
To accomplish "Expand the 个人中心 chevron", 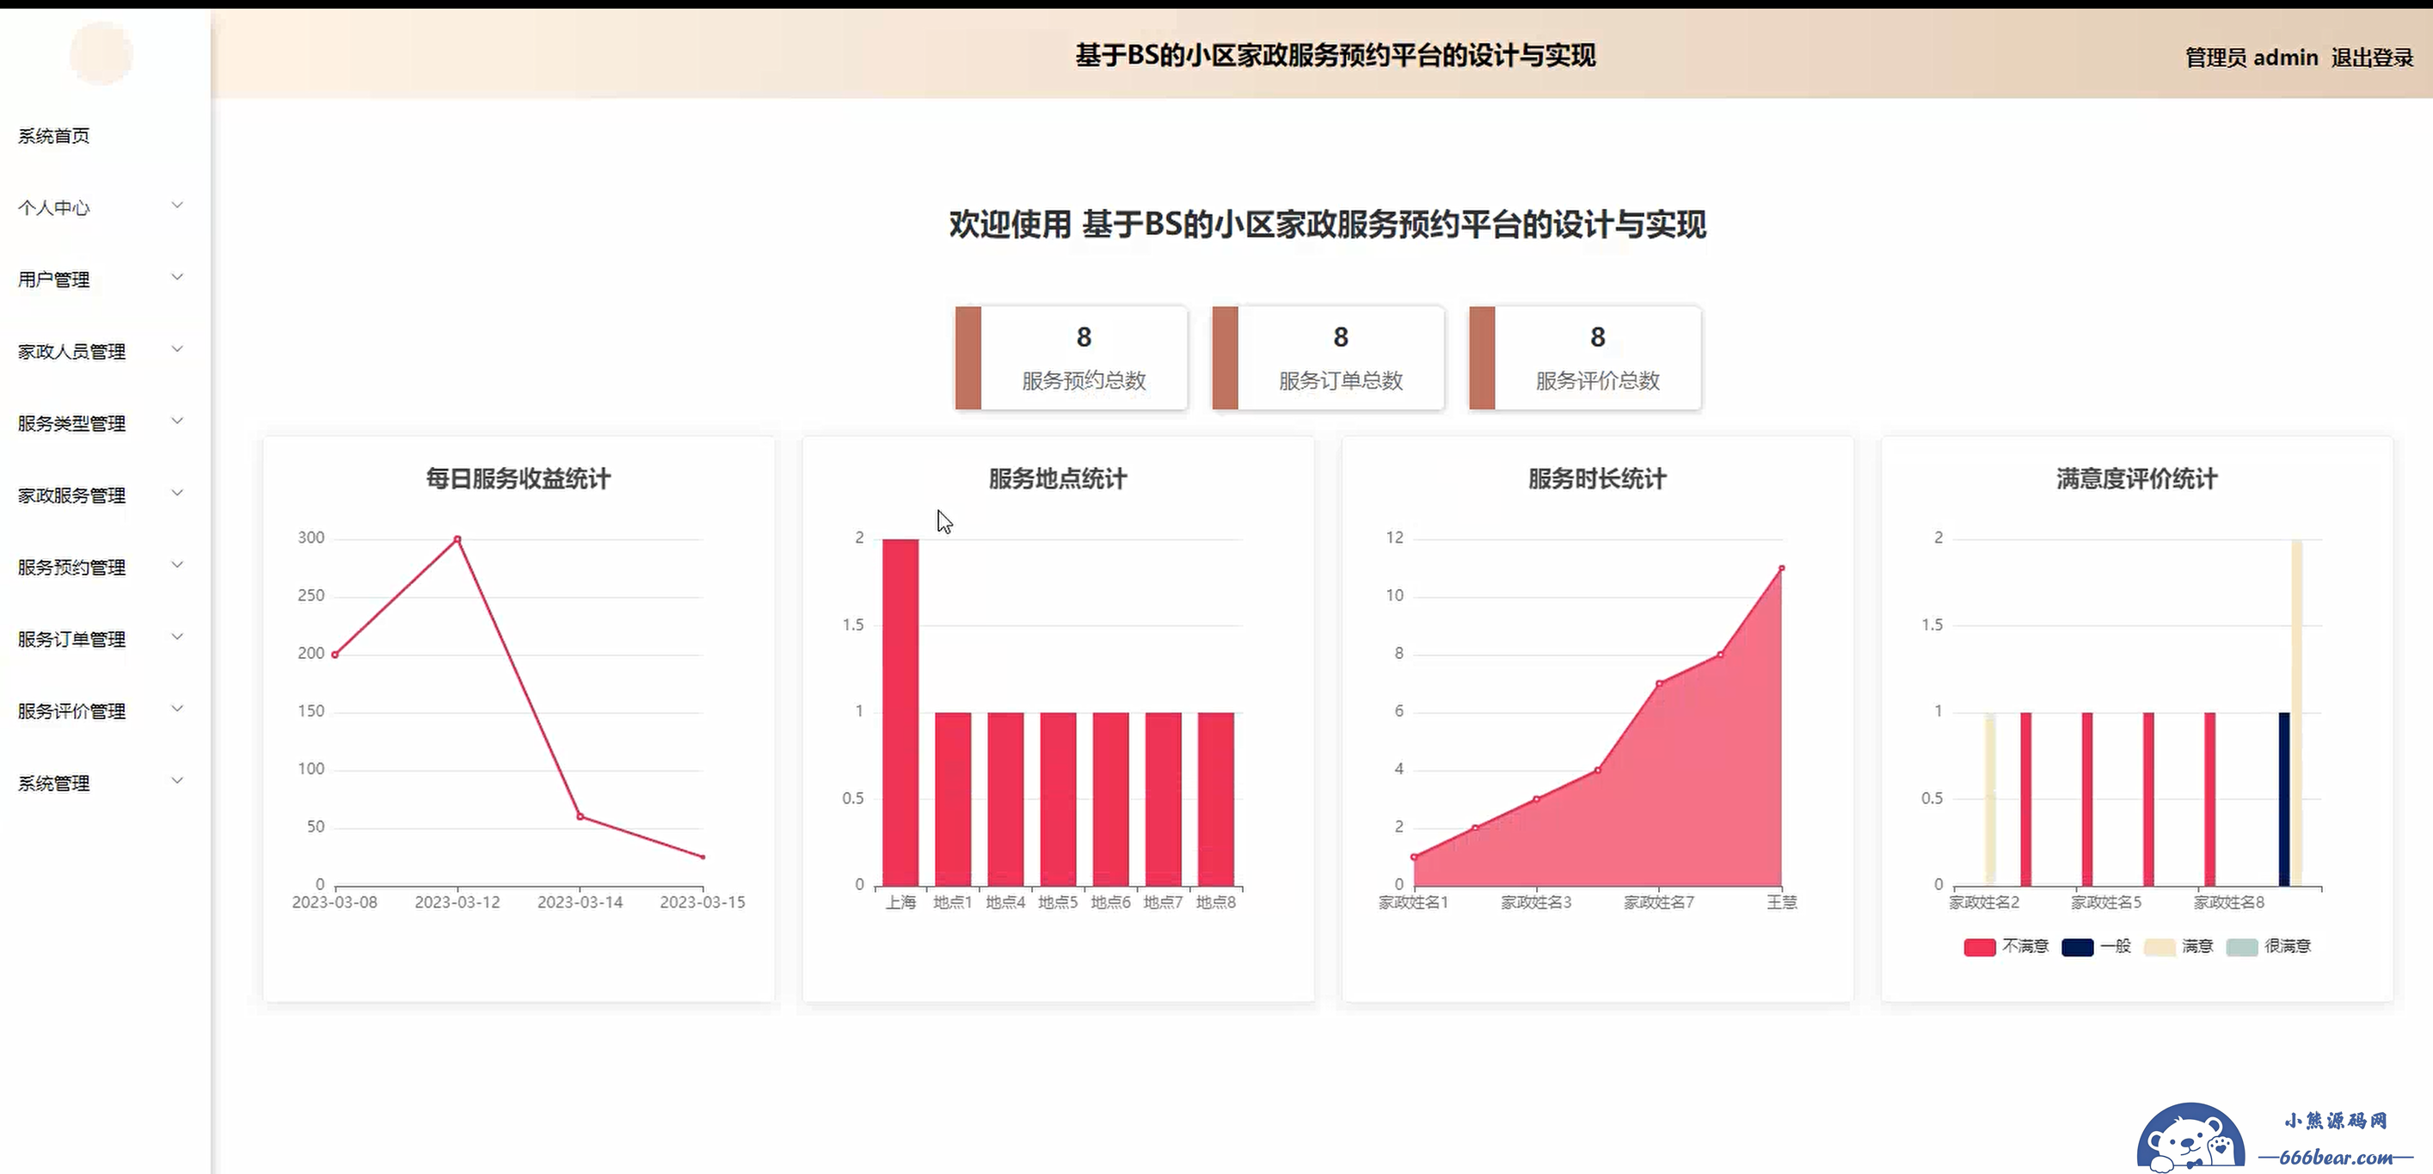I will [176, 205].
